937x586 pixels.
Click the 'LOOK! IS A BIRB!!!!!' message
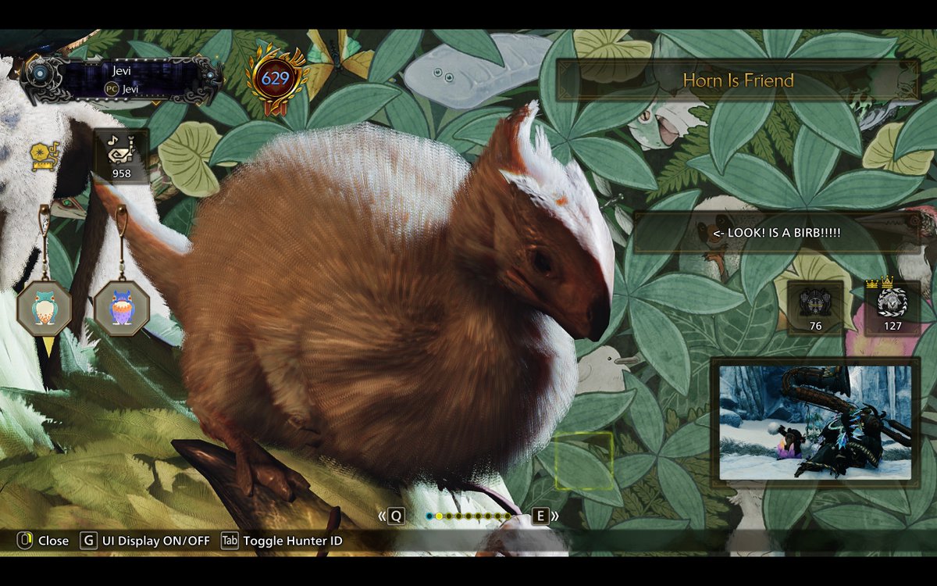pos(777,232)
